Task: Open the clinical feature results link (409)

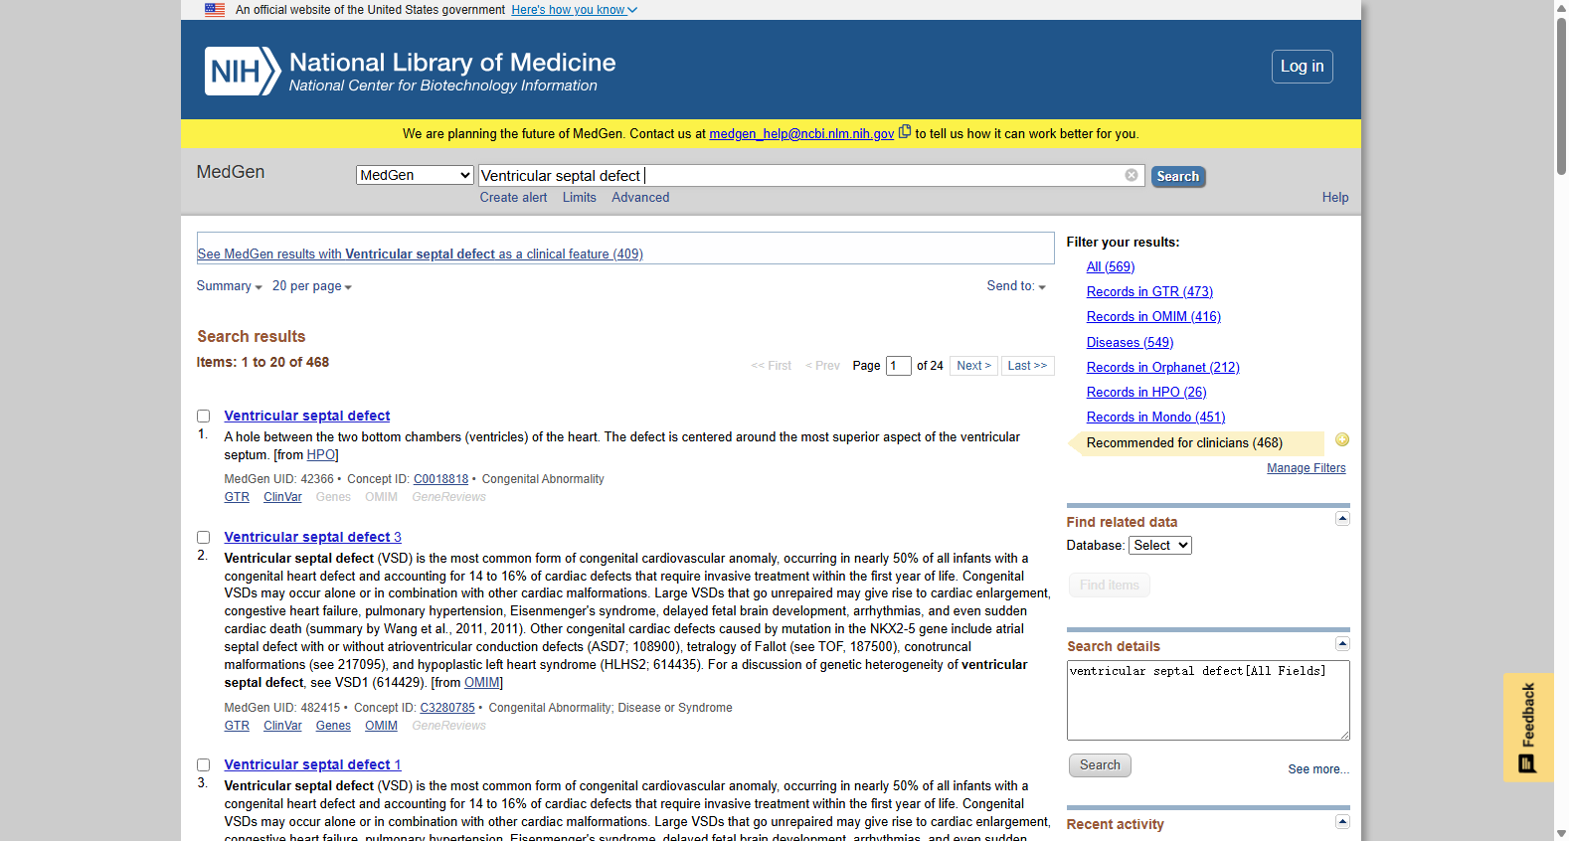Action: pyautogui.click(x=420, y=254)
